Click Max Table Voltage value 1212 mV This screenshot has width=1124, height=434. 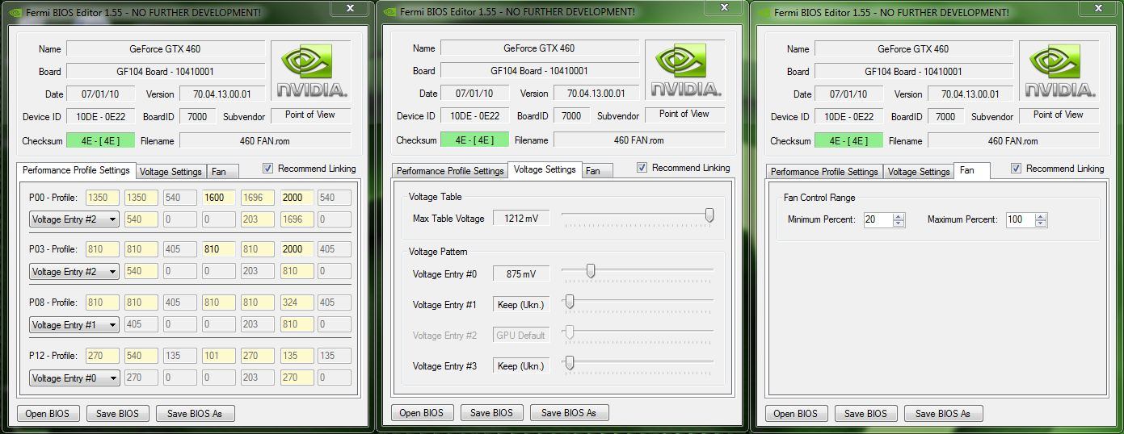[521, 219]
